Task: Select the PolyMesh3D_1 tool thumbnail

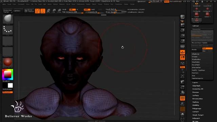Action: [x=207, y=10]
